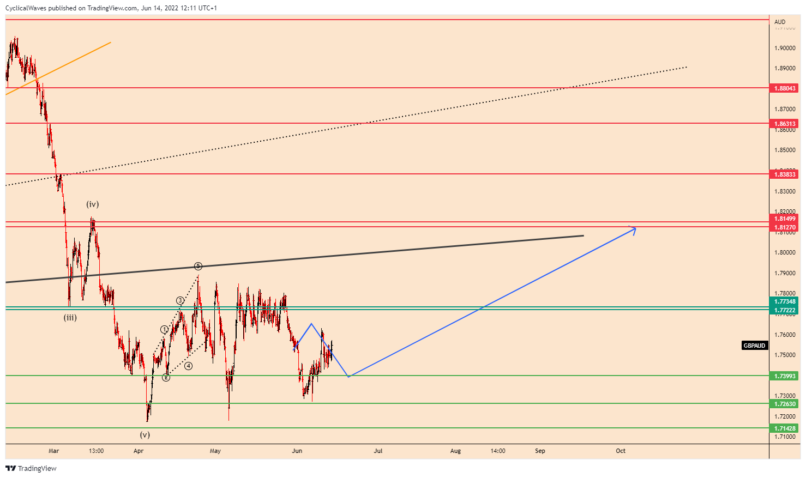Select the (iv) wave label

(93, 204)
